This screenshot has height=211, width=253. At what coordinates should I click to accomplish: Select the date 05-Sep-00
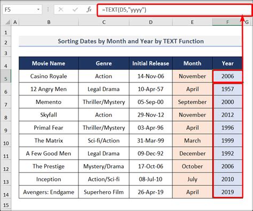click(x=151, y=102)
